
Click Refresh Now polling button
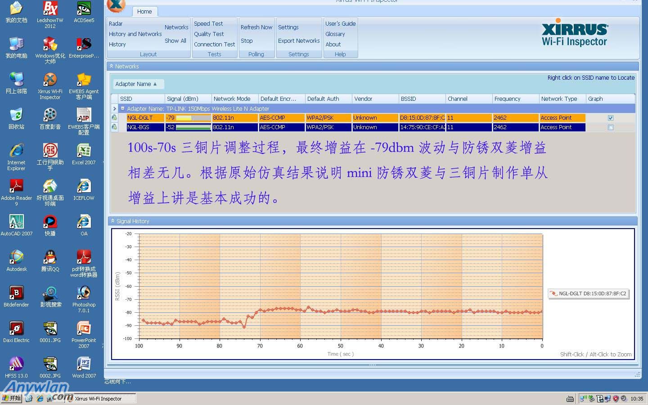(x=256, y=27)
